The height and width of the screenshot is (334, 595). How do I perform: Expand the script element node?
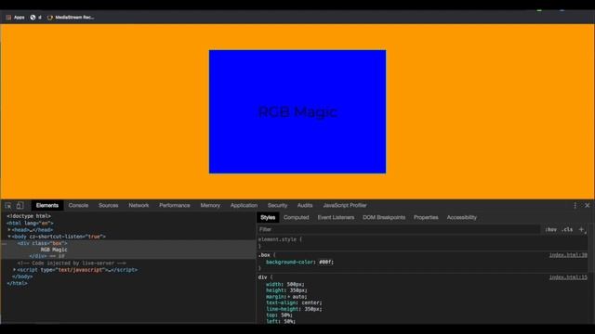[15, 270]
